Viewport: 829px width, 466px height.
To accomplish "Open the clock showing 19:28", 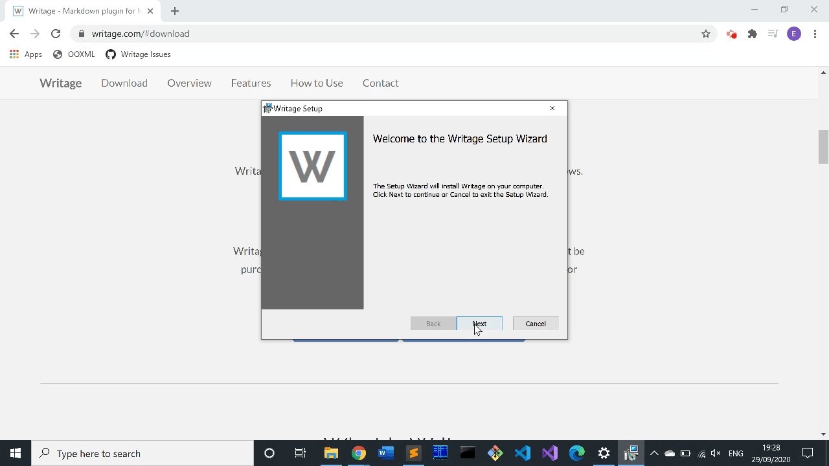I will 771,453.
